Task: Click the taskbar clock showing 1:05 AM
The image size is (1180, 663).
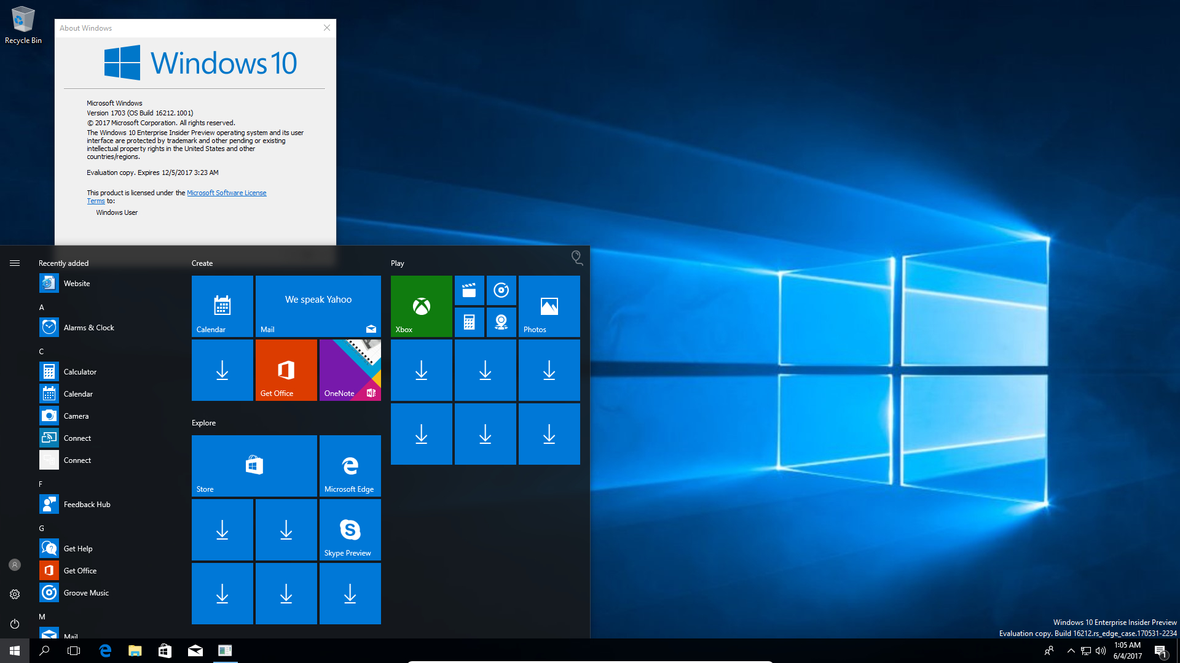Action: tap(1127, 651)
